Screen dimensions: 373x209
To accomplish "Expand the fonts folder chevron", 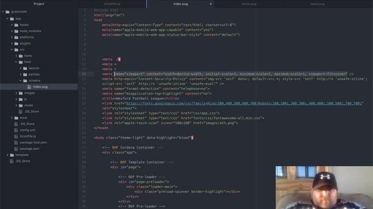I will click(16, 56).
